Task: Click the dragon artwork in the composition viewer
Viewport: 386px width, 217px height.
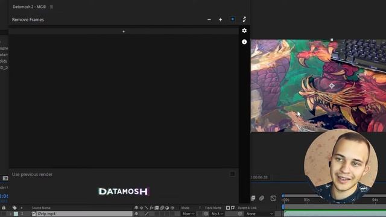Action: [x=318, y=86]
